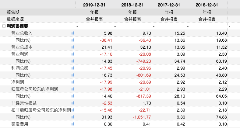Click the 数据来源 row label

[15, 19]
